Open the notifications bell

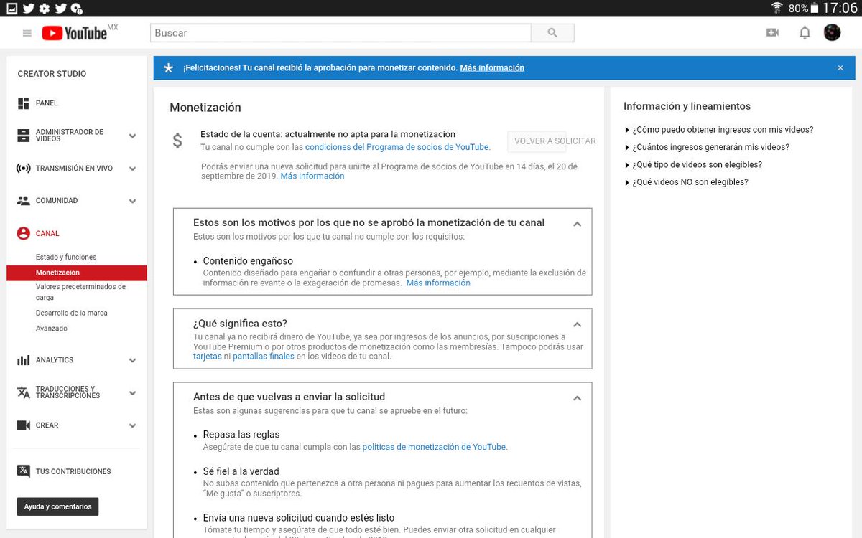[x=805, y=33]
